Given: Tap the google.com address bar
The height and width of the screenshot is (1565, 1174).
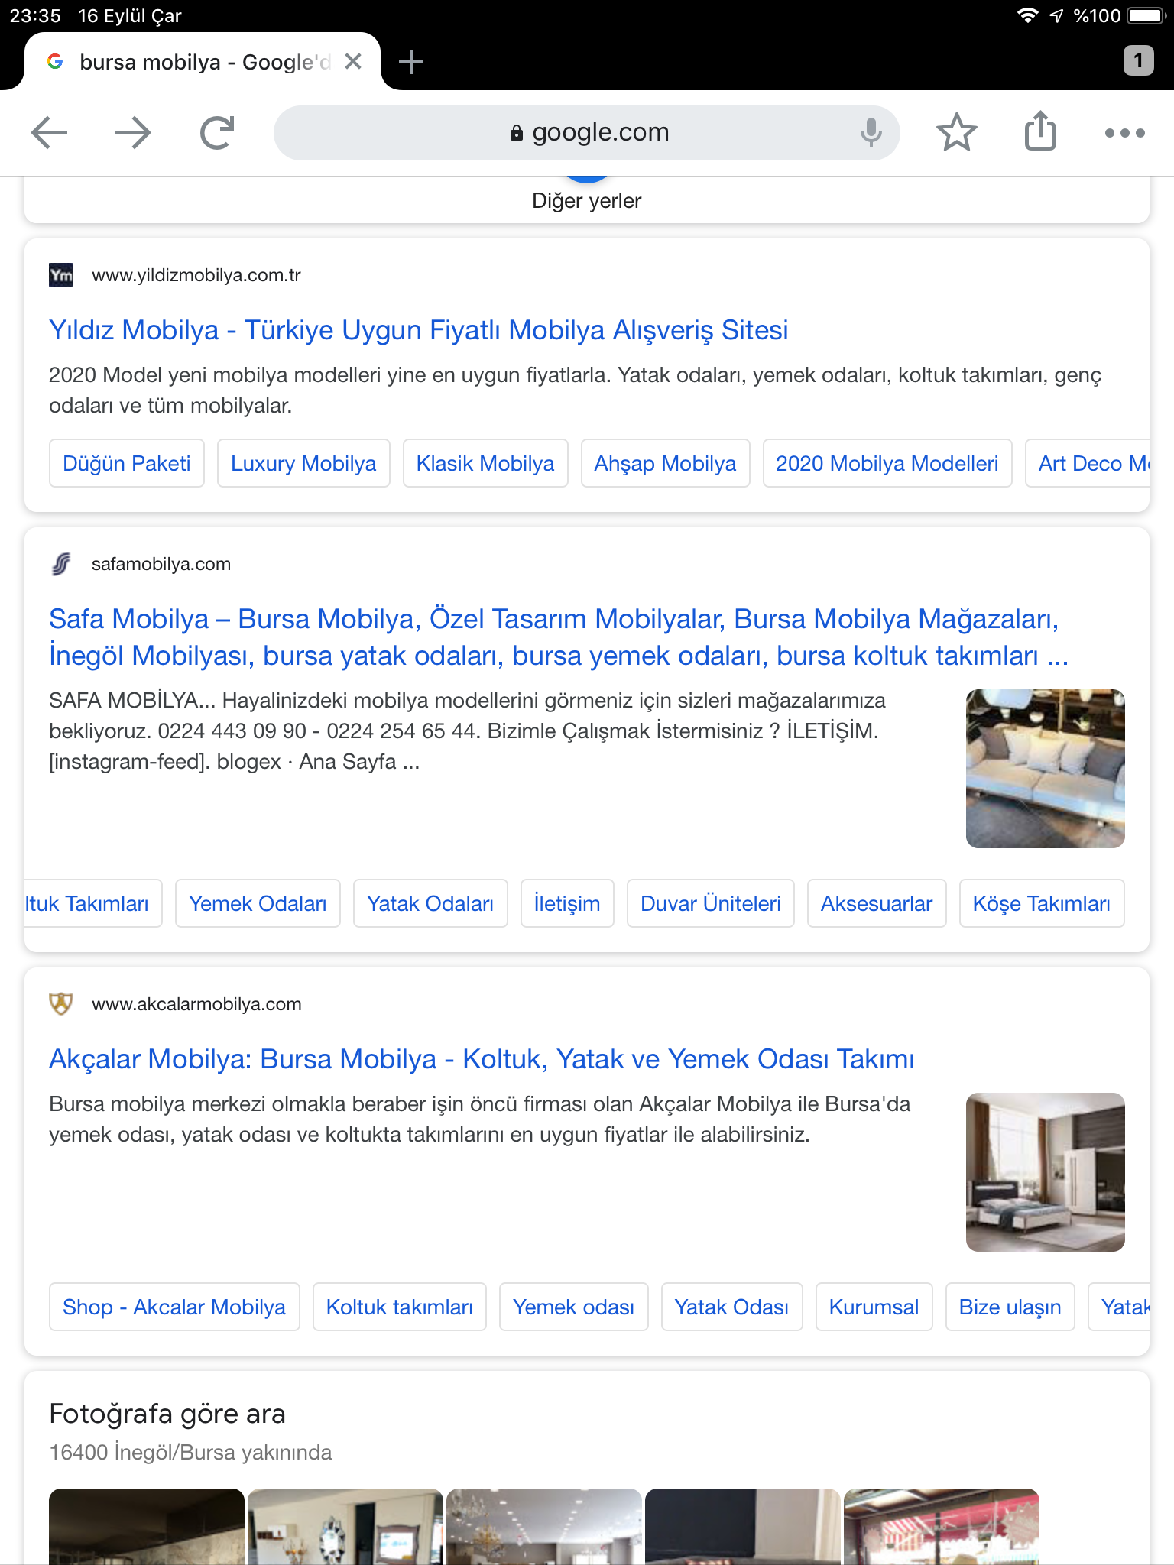Looking at the screenshot, I should click(586, 133).
